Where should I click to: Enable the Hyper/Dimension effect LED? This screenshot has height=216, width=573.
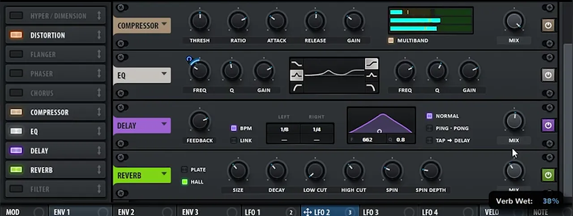click(17, 16)
